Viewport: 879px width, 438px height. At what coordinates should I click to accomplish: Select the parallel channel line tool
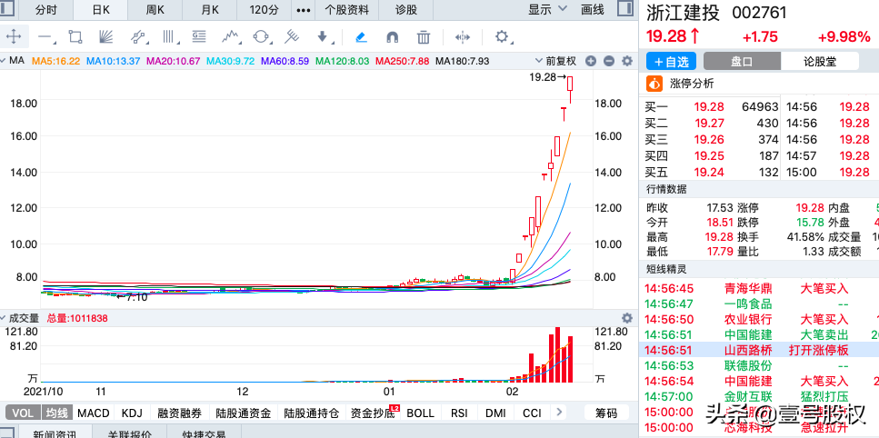tap(137, 37)
